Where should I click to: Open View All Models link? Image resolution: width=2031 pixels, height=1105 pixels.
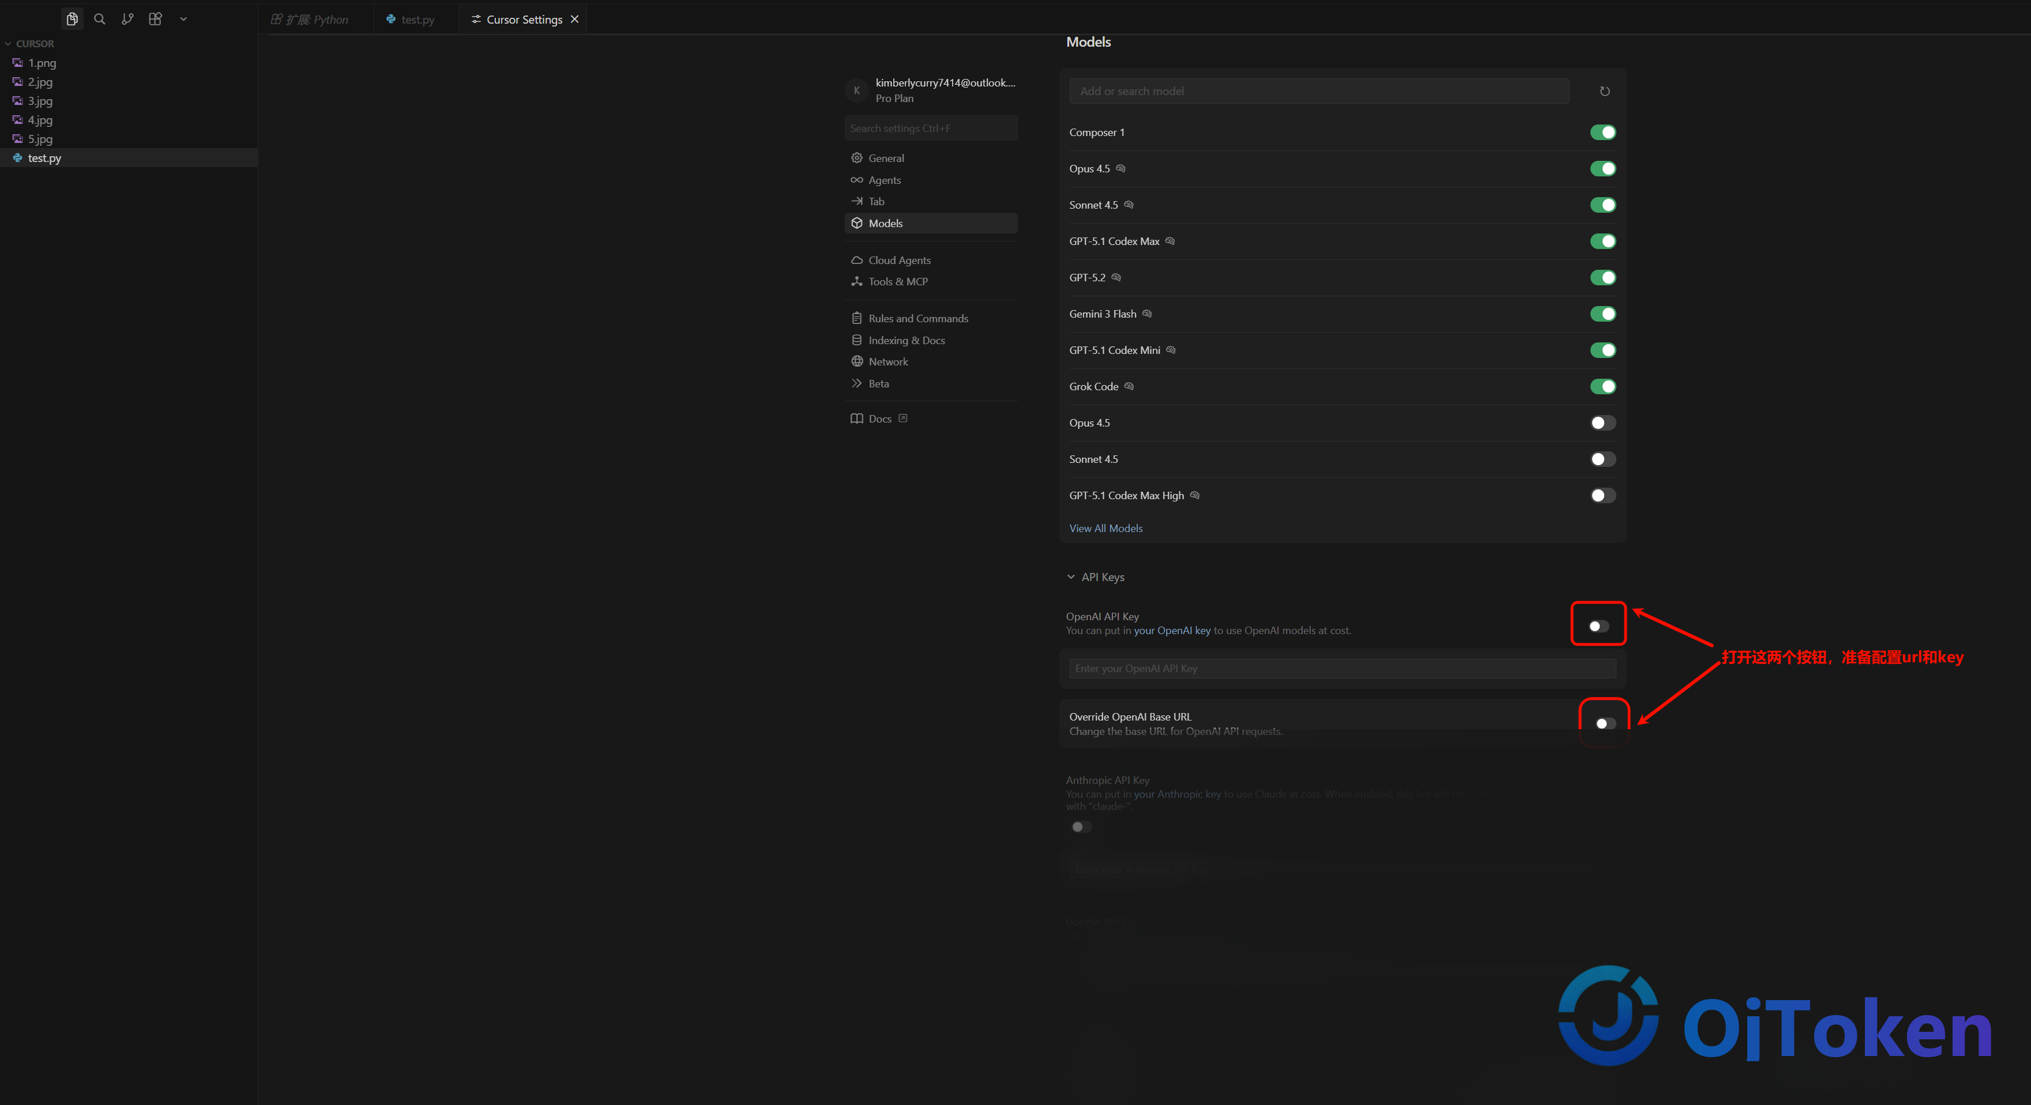[x=1105, y=528]
